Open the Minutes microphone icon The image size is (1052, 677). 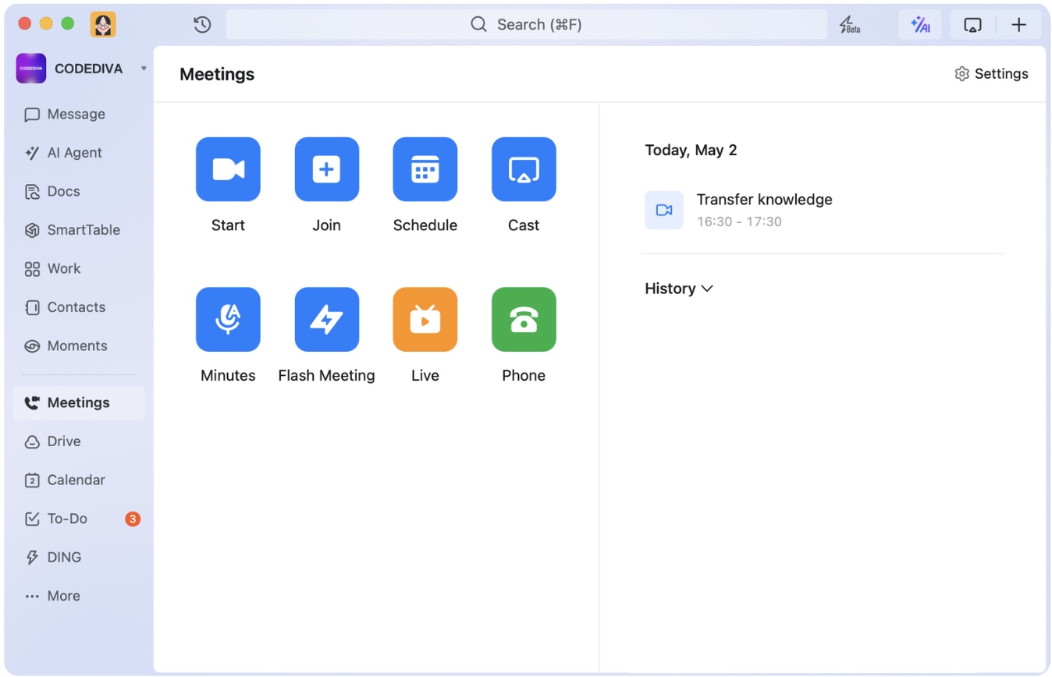pos(228,320)
